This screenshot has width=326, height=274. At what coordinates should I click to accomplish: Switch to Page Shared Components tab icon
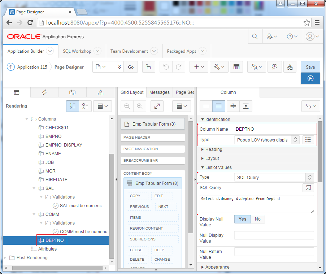click(100, 92)
